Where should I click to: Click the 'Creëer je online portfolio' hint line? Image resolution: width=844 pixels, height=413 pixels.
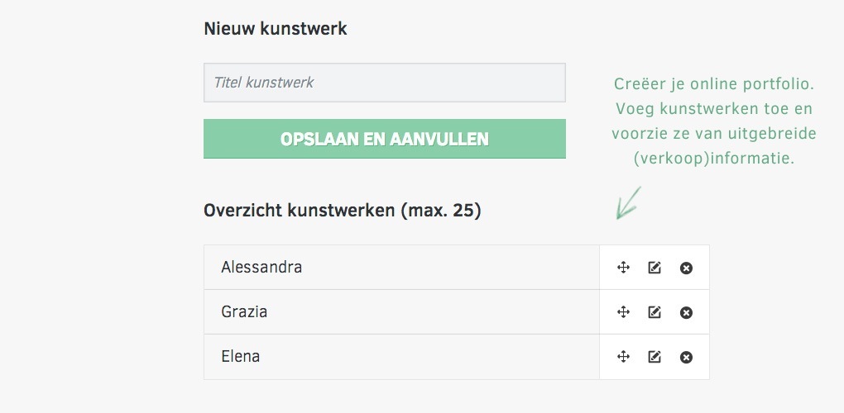pos(714,83)
